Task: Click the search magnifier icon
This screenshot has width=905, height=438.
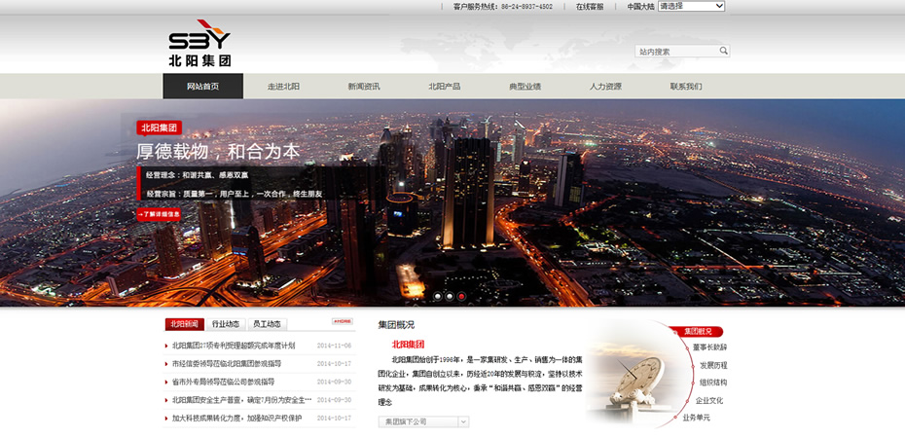Action: pos(723,51)
